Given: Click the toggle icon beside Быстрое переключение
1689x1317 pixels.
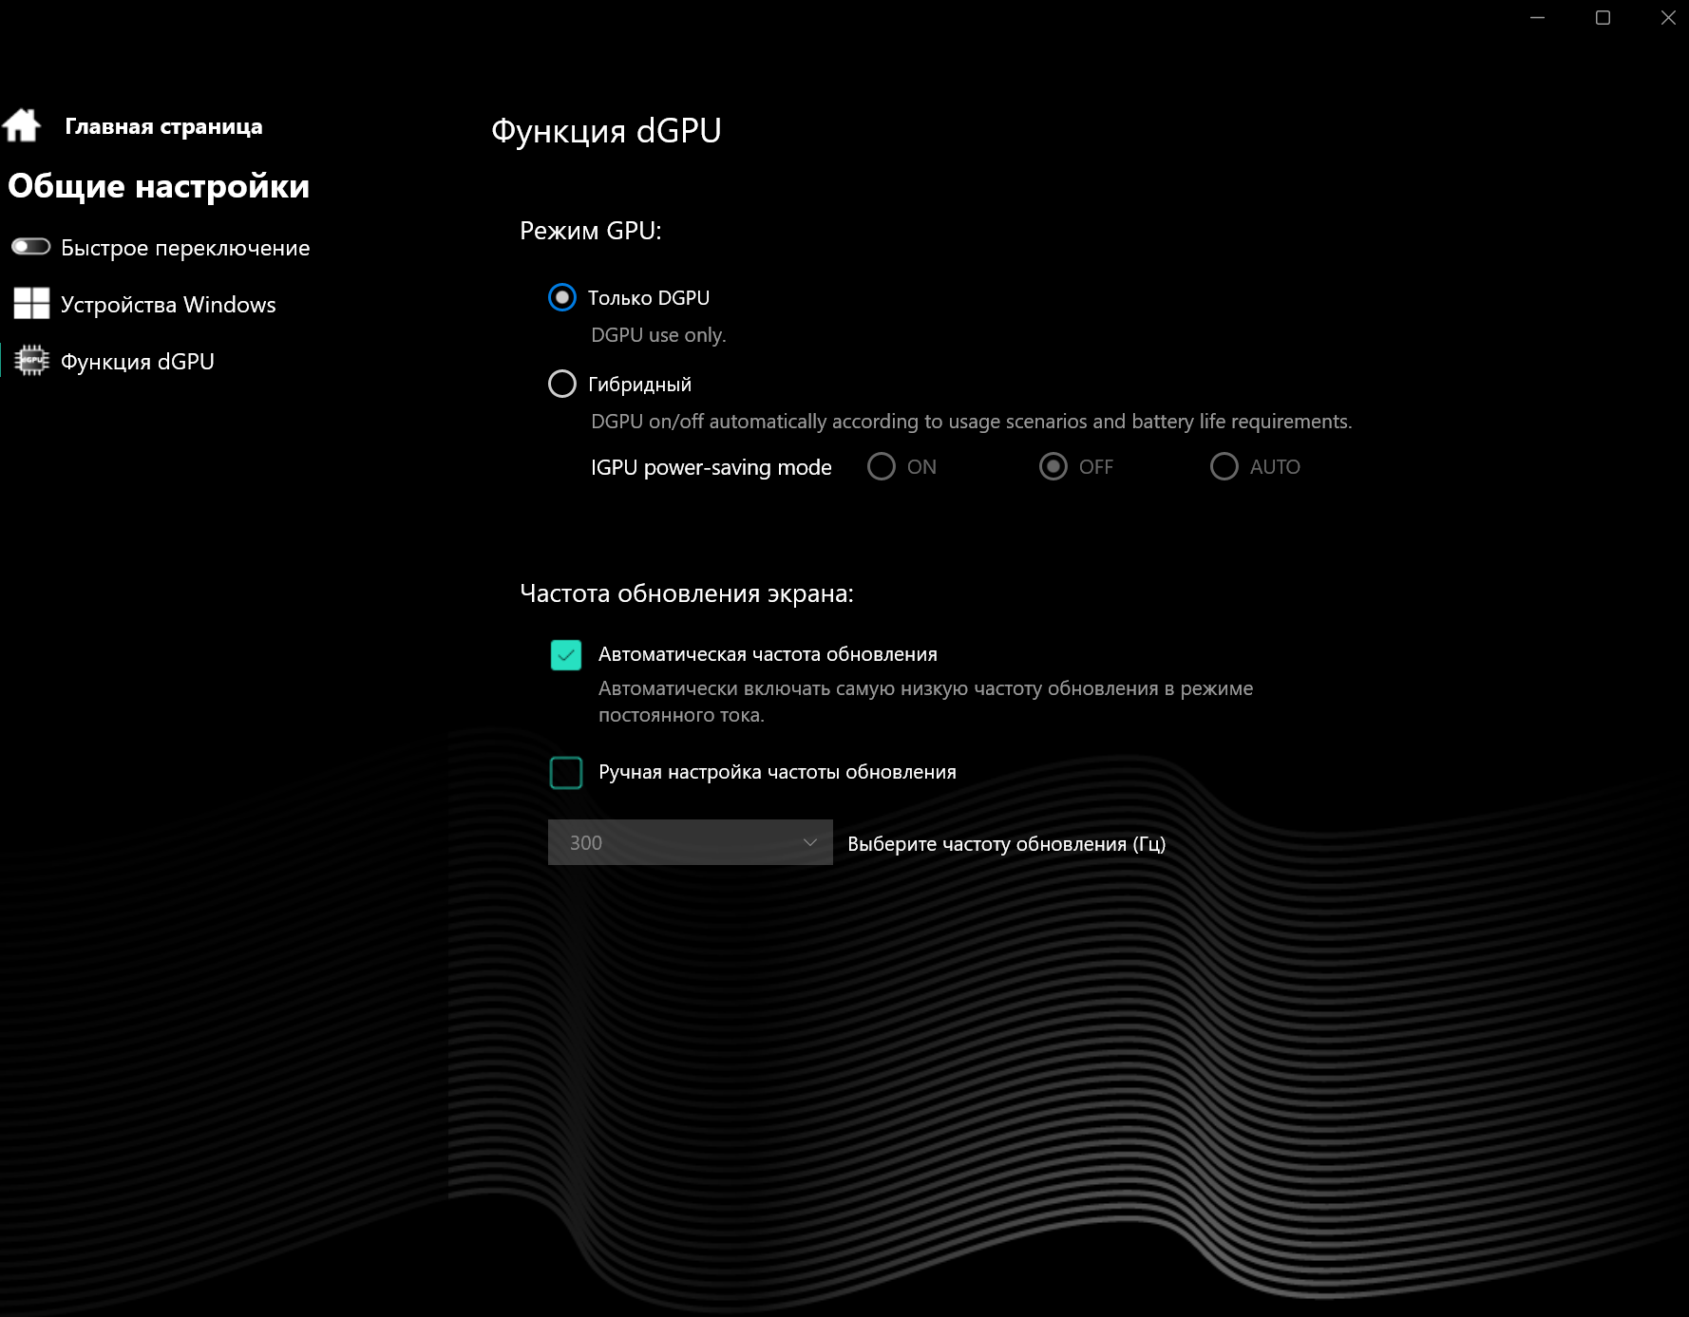Looking at the screenshot, I should 30,247.
